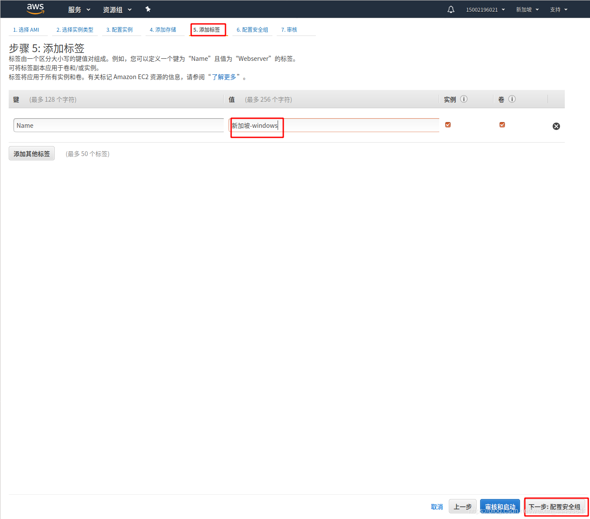Remove the Name tag row with X icon
This screenshot has width=590, height=519.
(x=556, y=126)
